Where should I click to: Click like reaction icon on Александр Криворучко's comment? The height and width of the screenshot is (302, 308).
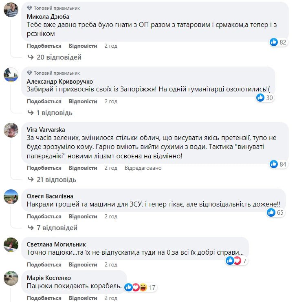point(260,98)
